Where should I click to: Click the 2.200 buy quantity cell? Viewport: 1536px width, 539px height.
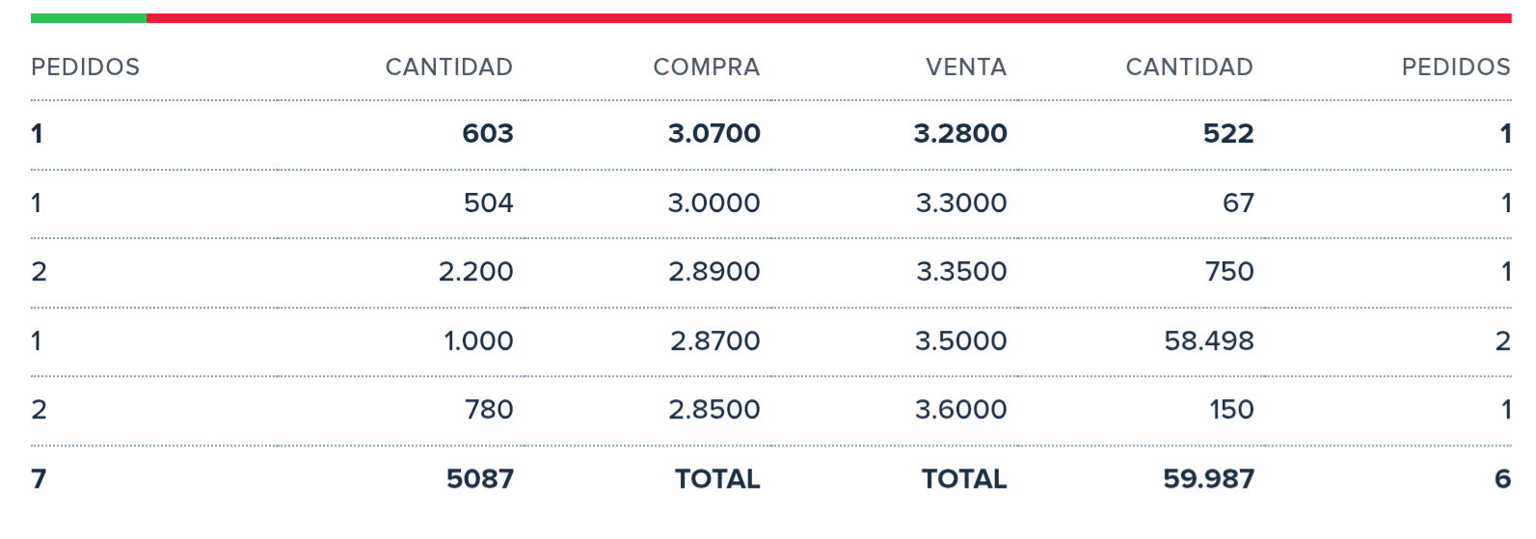(x=475, y=272)
